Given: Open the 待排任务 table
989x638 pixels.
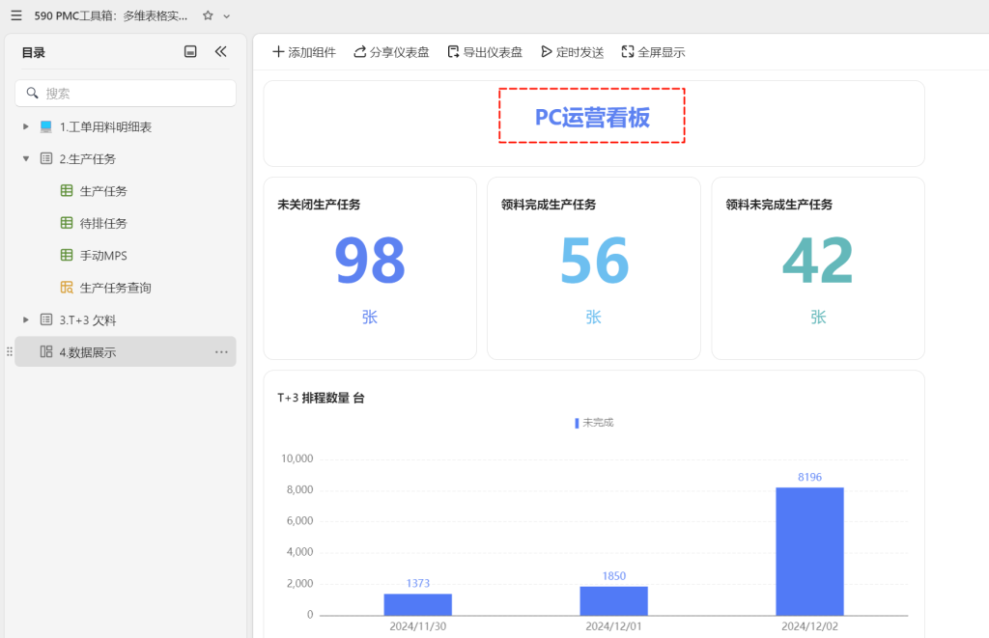Looking at the screenshot, I should tap(103, 223).
